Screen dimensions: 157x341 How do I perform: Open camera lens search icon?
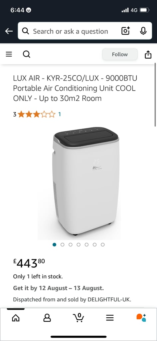click(125, 31)
